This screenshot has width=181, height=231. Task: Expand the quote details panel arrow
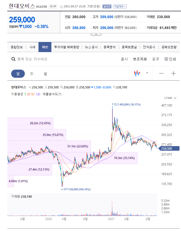pos(96,34)
